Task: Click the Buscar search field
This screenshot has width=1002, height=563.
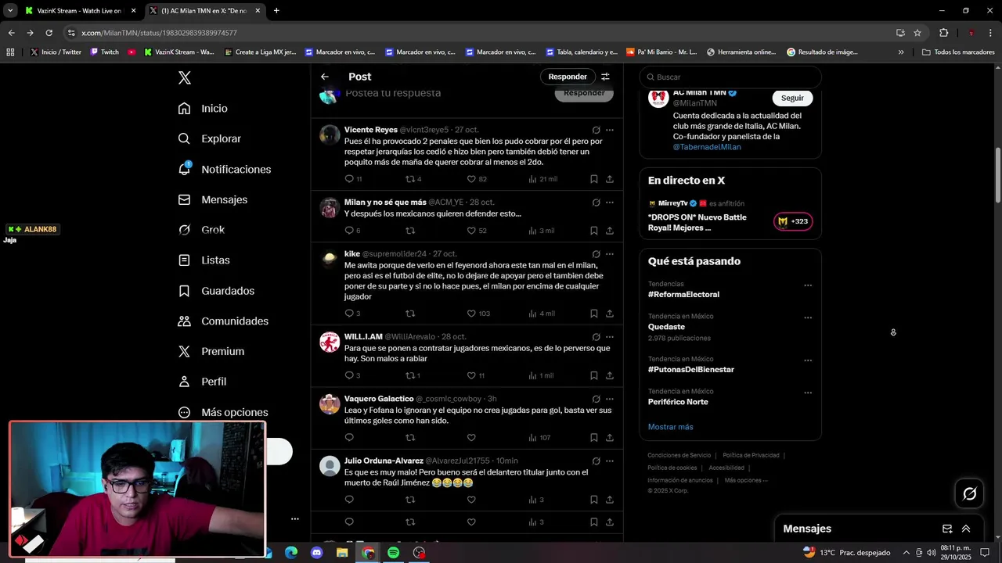Action: (730, 77)
